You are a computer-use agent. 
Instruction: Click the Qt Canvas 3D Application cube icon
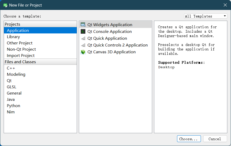(x=83, y=52)
